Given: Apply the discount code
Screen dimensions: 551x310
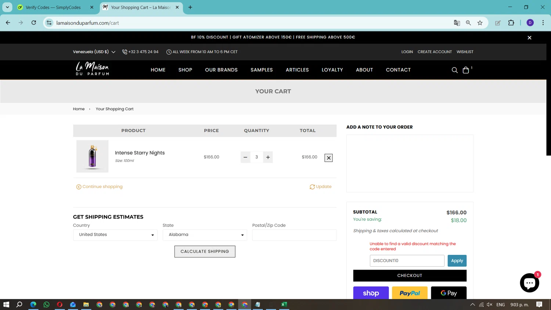Looking at the screenshot, I should click(x=457, y=261).
